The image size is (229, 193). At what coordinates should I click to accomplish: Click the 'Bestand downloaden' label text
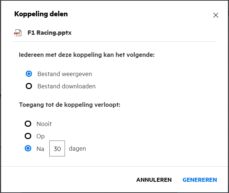[x=66, y=87]
